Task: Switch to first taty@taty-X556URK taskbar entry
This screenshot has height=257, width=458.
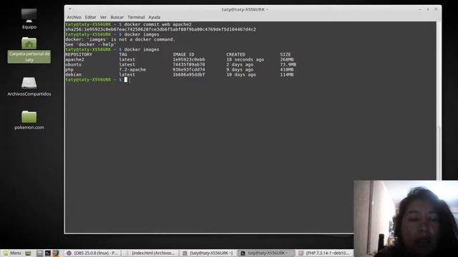Action: click(208, 253)
